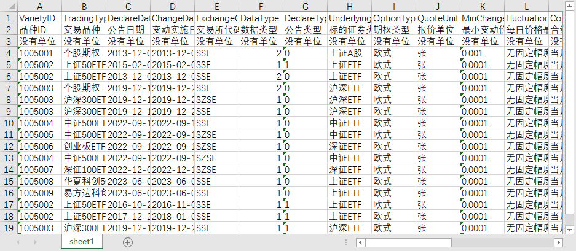576x251 pixels.
Task: Select column I header
Action: [394, 6]
